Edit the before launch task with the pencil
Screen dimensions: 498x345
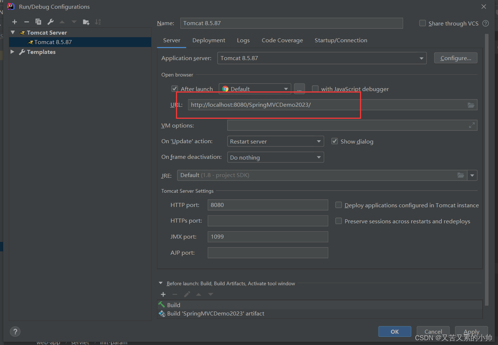click(187, 294)
